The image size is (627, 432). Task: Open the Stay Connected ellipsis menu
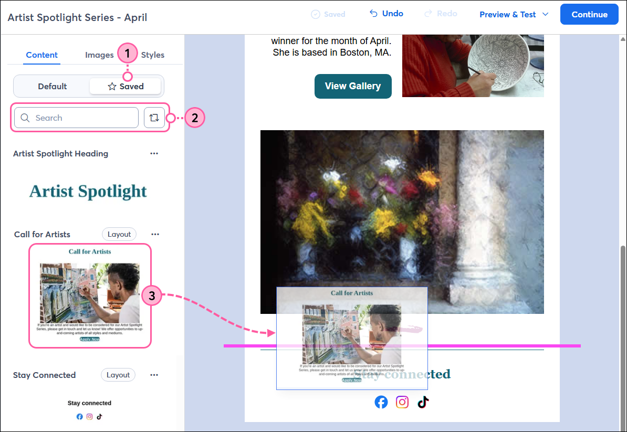155,374
